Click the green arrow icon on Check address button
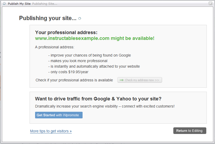Image resolution: width=215 pixels, height=144 pixels. point(122,80)
